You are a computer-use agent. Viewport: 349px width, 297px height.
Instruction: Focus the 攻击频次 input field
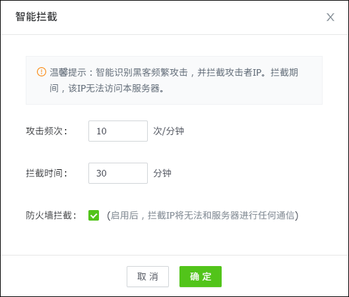pos(118,131)
